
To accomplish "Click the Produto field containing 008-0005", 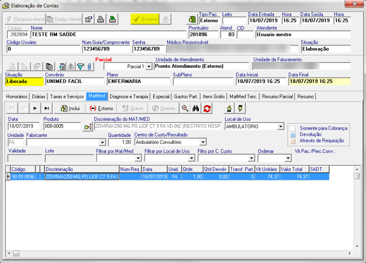I will coord(62,126).
